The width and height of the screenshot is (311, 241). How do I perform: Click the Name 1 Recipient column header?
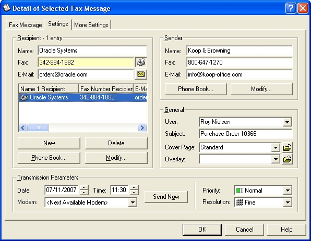49,89
